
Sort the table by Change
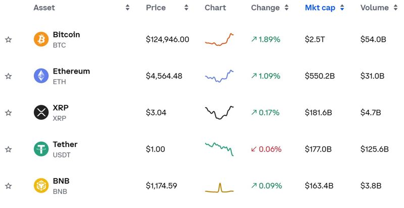[x=287, y=8]
